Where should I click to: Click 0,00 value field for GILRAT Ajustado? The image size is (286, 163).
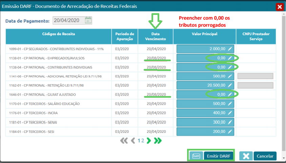[205, 95]
